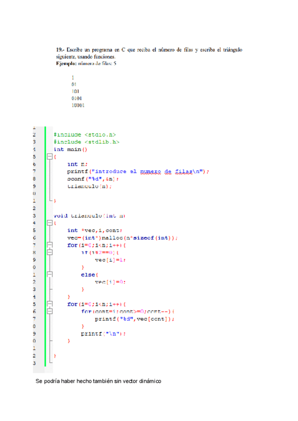This screenshot has width=298, height=421.
Task: Click the 'int main()' code line
Action: (x=70, y=149)
